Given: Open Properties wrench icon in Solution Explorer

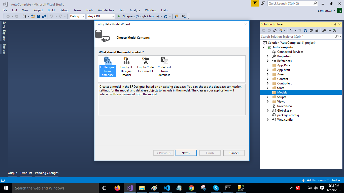Looking at the screenshot, I should [324, 30].
